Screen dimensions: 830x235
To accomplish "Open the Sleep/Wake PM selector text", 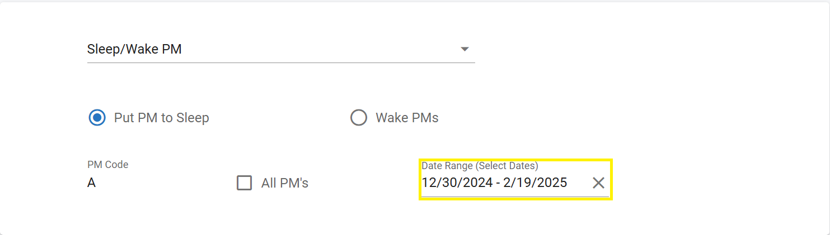I will 134,49.
